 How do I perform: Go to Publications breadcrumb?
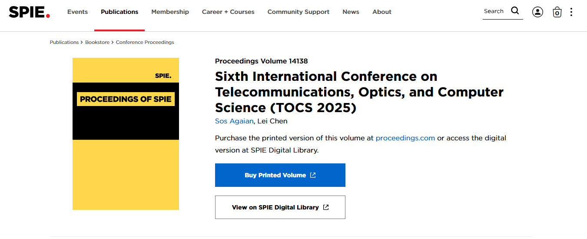click(64, 42)
